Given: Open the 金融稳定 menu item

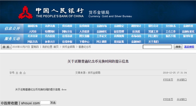Looking at the screenshot, I should point(119,26).
